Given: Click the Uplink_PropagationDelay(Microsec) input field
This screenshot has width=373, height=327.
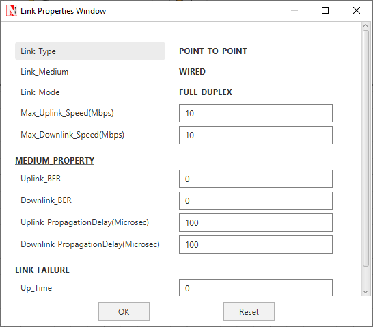Looking at the screenshot, I should (x=255, y=223).
